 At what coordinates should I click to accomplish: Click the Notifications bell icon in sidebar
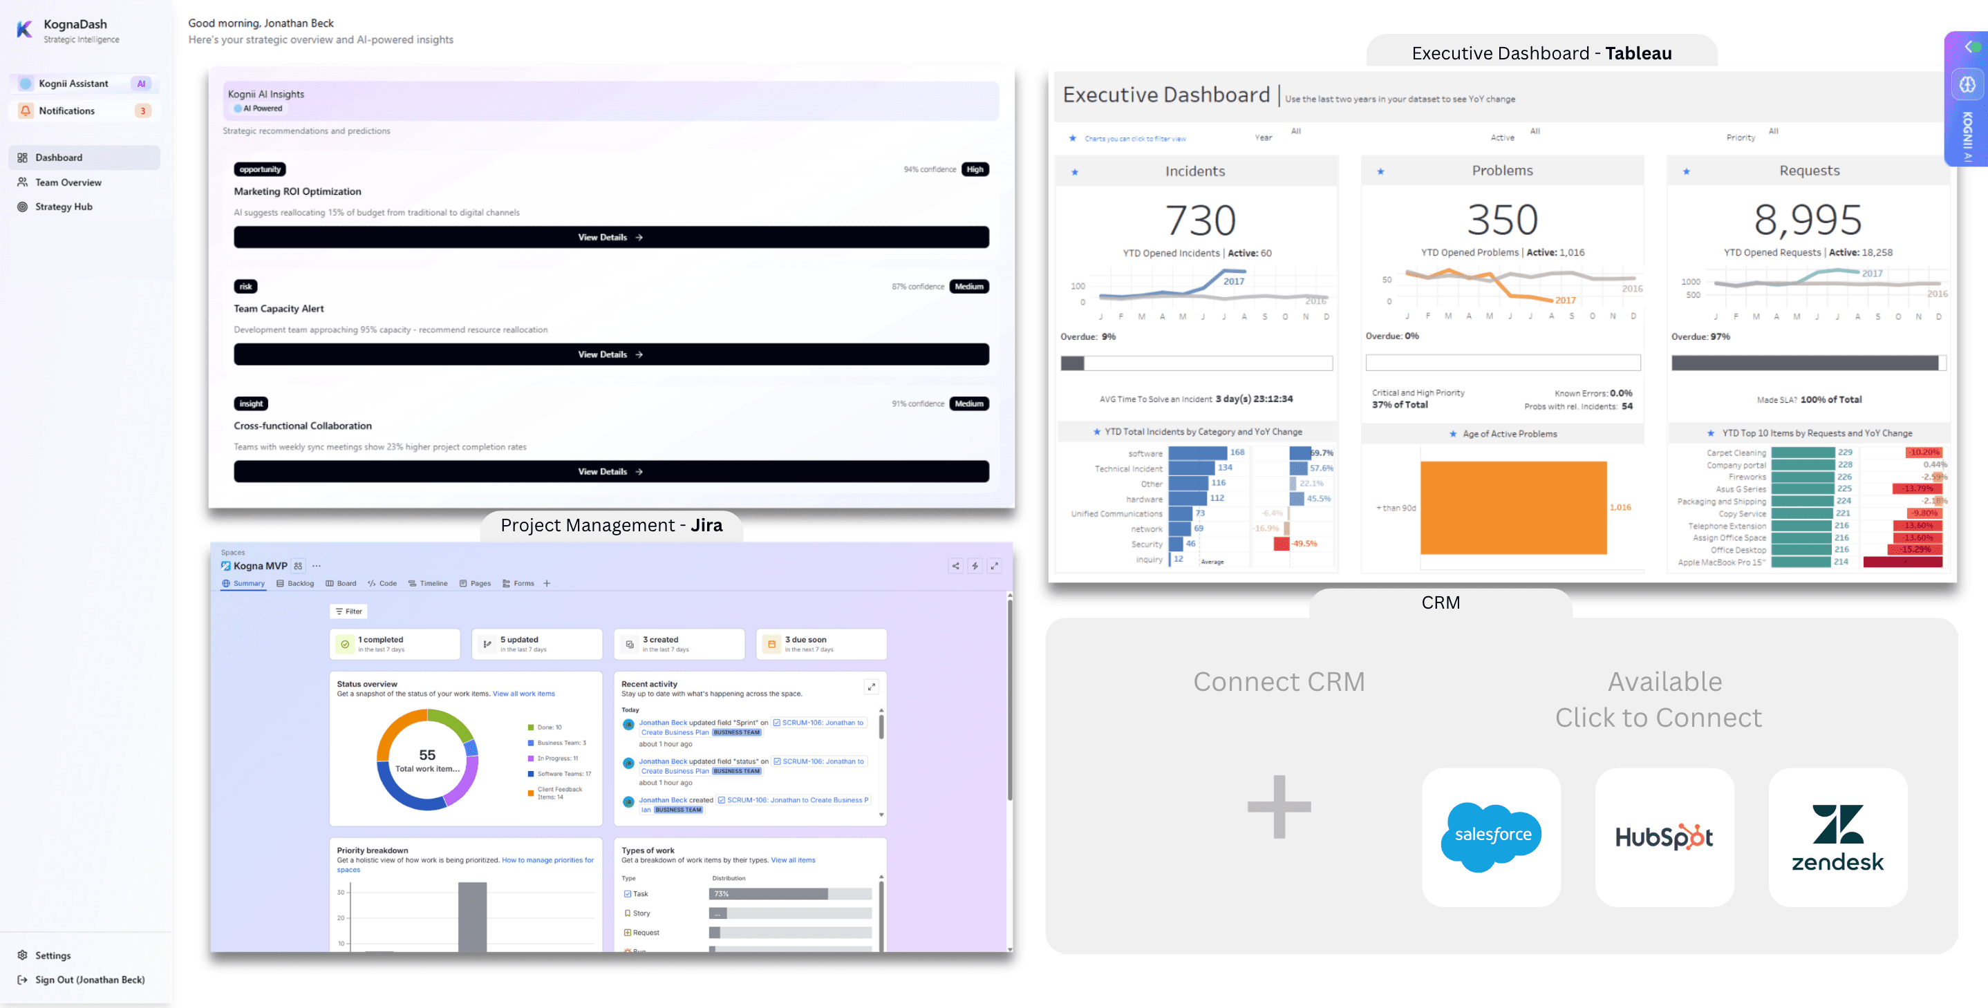pyautogui.click(x=26, y=111)
